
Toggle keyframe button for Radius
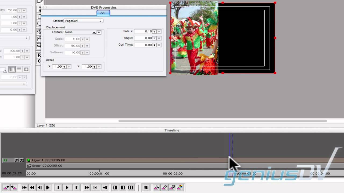pyautogui.click(x=159, y=32)
